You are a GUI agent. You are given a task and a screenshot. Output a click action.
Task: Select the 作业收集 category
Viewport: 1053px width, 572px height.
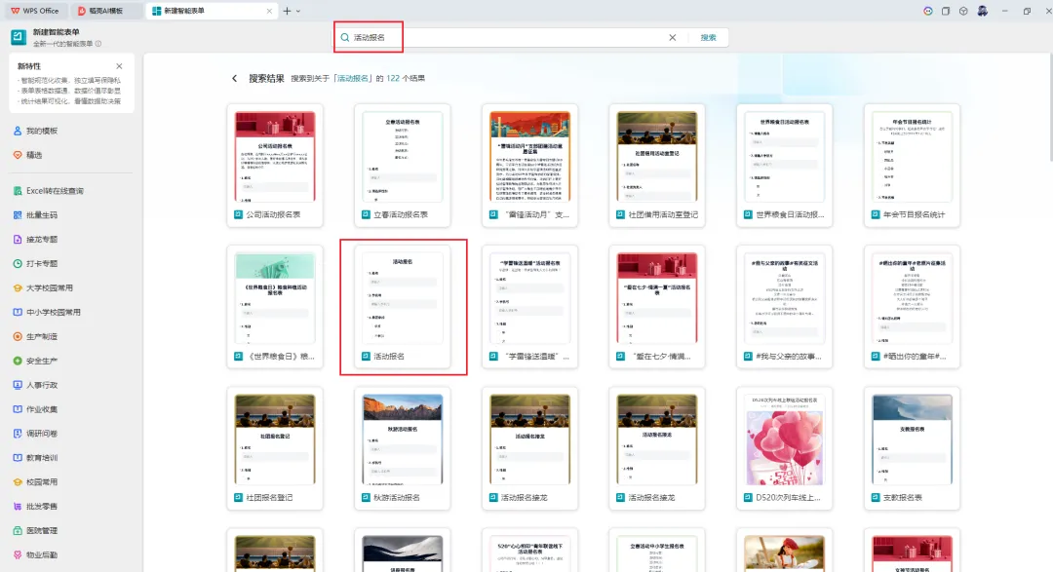(x=36, y=409)
